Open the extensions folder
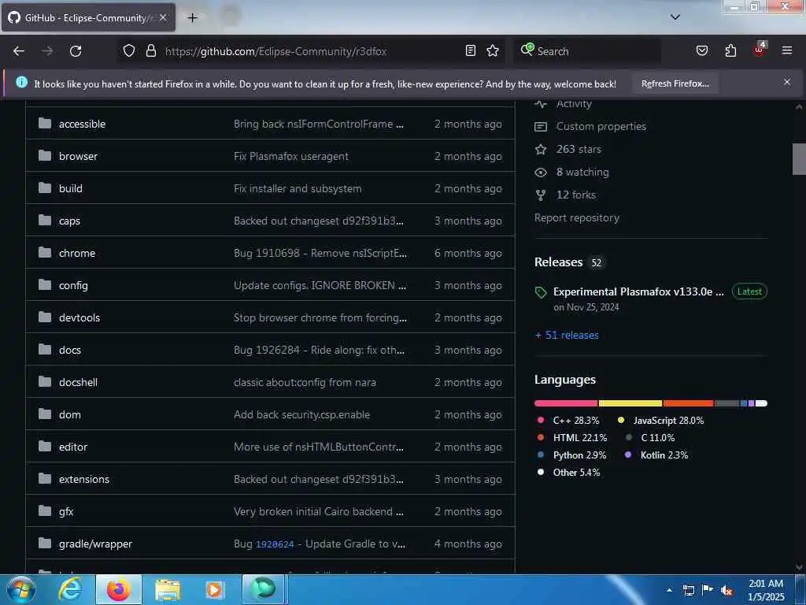Image resolution: width=806 pixels, height=605 pixels. click(x=84, y=479)
